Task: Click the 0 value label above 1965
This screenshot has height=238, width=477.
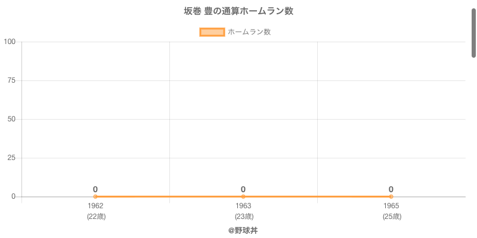Action: click(391, 189)
